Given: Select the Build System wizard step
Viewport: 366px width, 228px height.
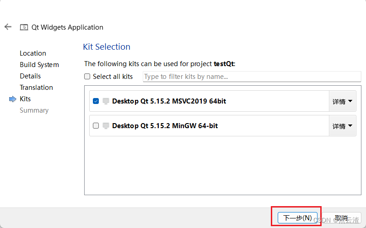Looking at the screenshot, I should 39,65.
